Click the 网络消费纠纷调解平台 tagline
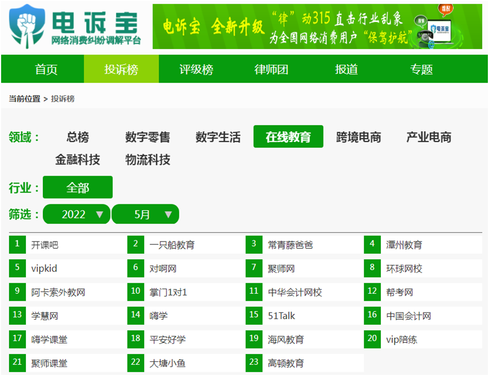The height and width of the screenshot is (376, 489). pyautogui.click(x=96, y=41)
